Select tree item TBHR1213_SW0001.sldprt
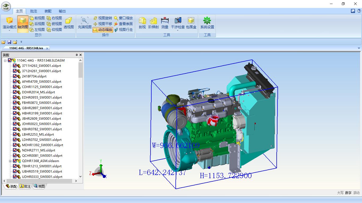 (42, 166)
